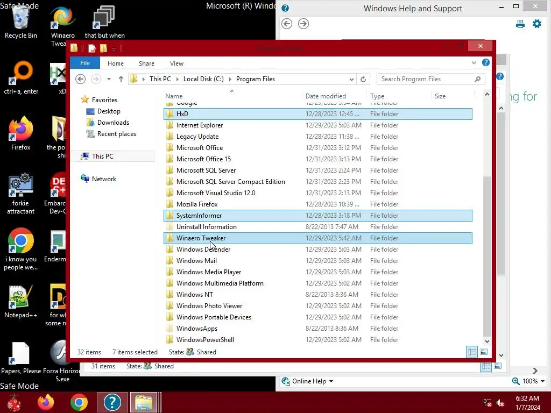Print from Windows Help and Support
Screen dimensions: 551x413
pyautogui.click(x=520, y=24)
